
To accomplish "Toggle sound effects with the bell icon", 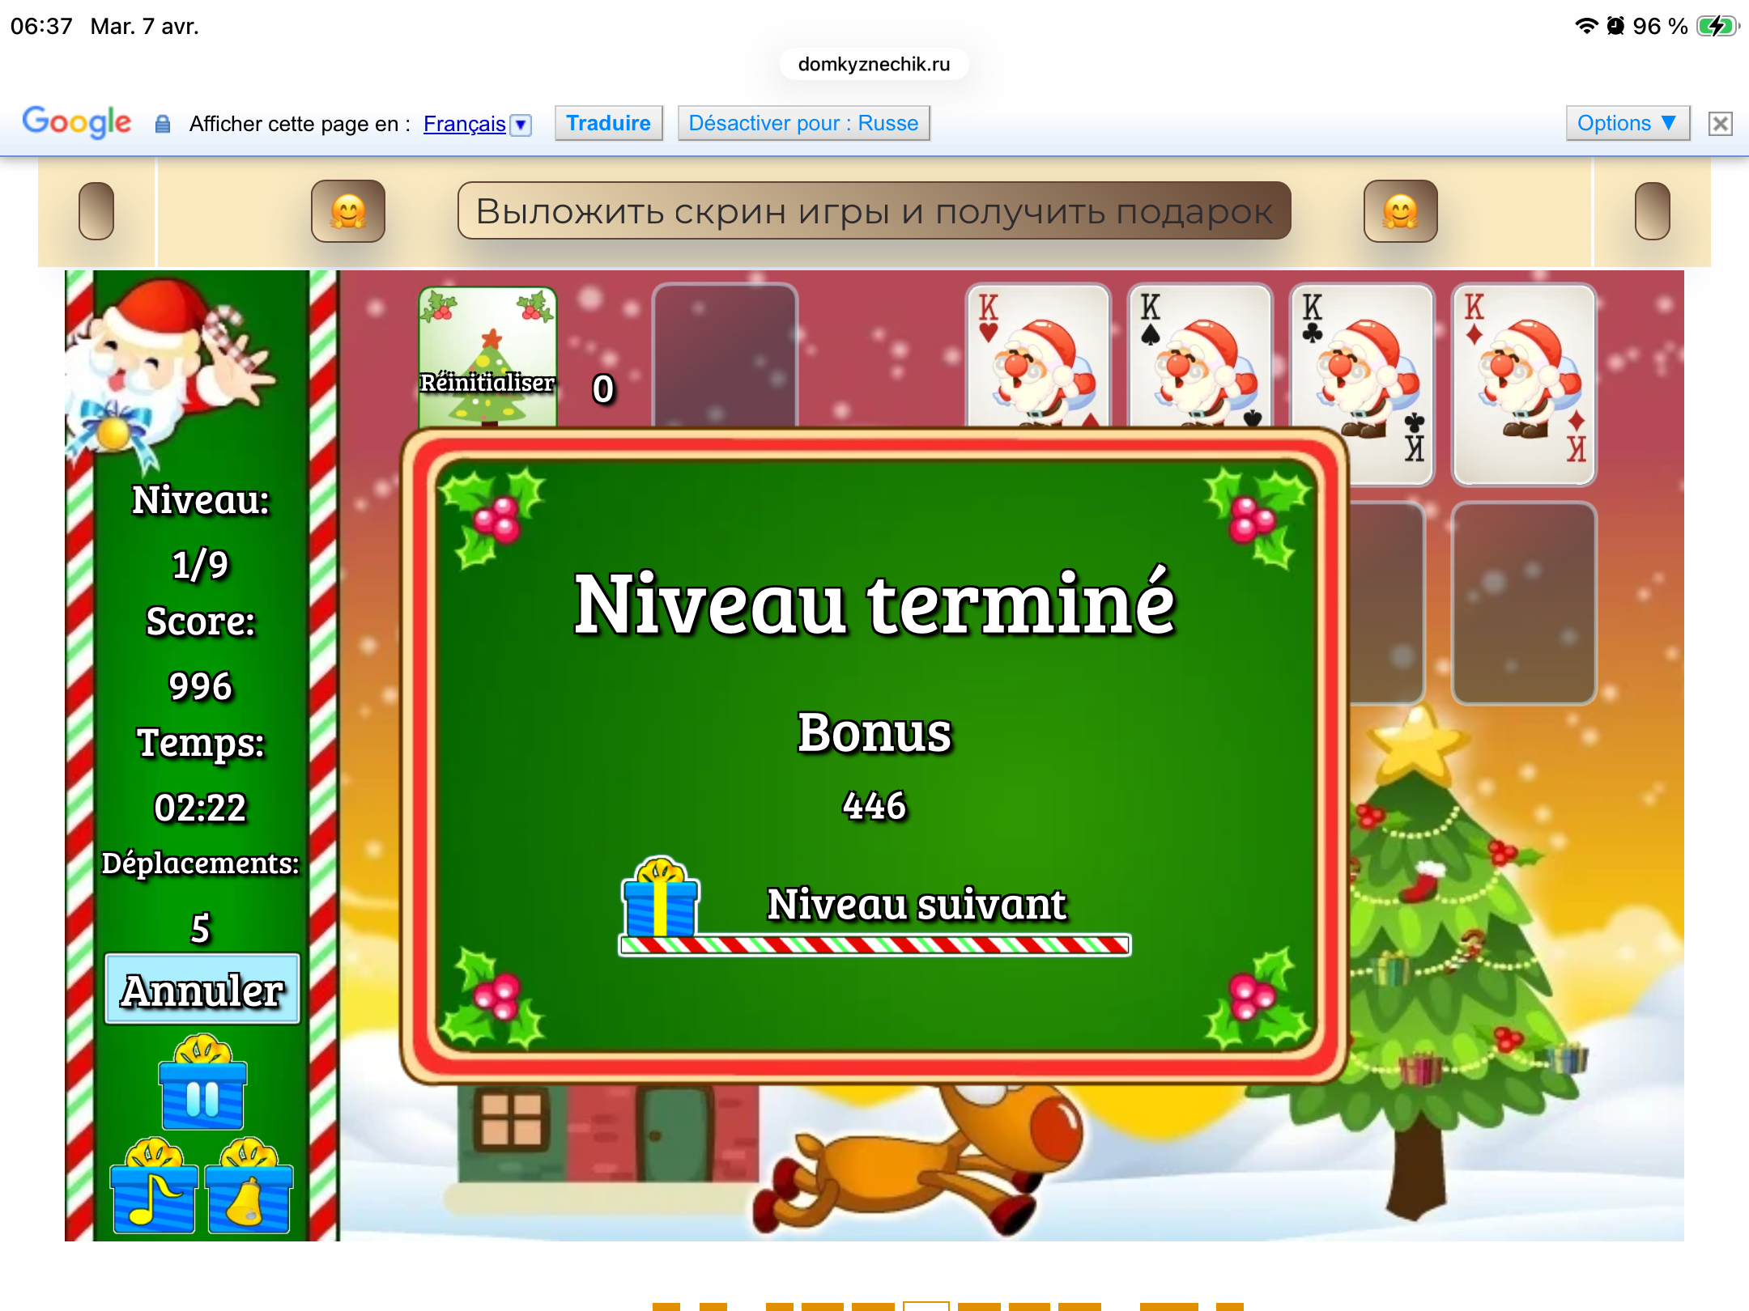I will point(249,1190).
